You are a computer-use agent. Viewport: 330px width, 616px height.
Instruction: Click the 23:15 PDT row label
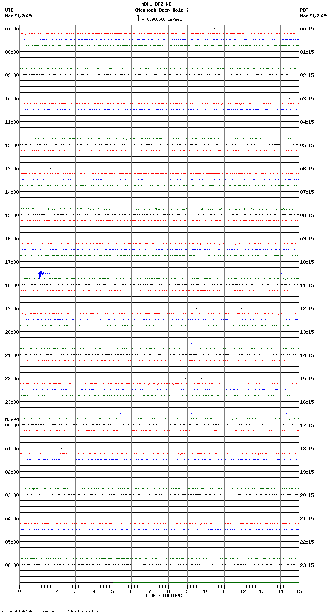307,565
